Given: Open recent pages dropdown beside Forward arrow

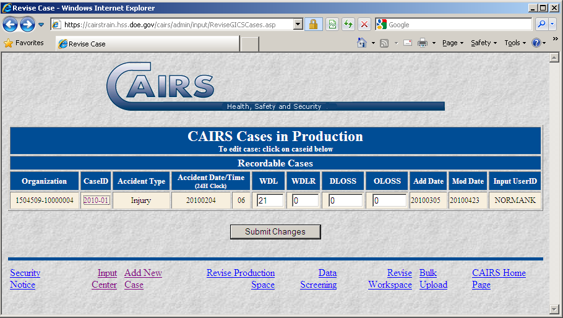Looking at the screenshot, I should [x=41, y=25].
